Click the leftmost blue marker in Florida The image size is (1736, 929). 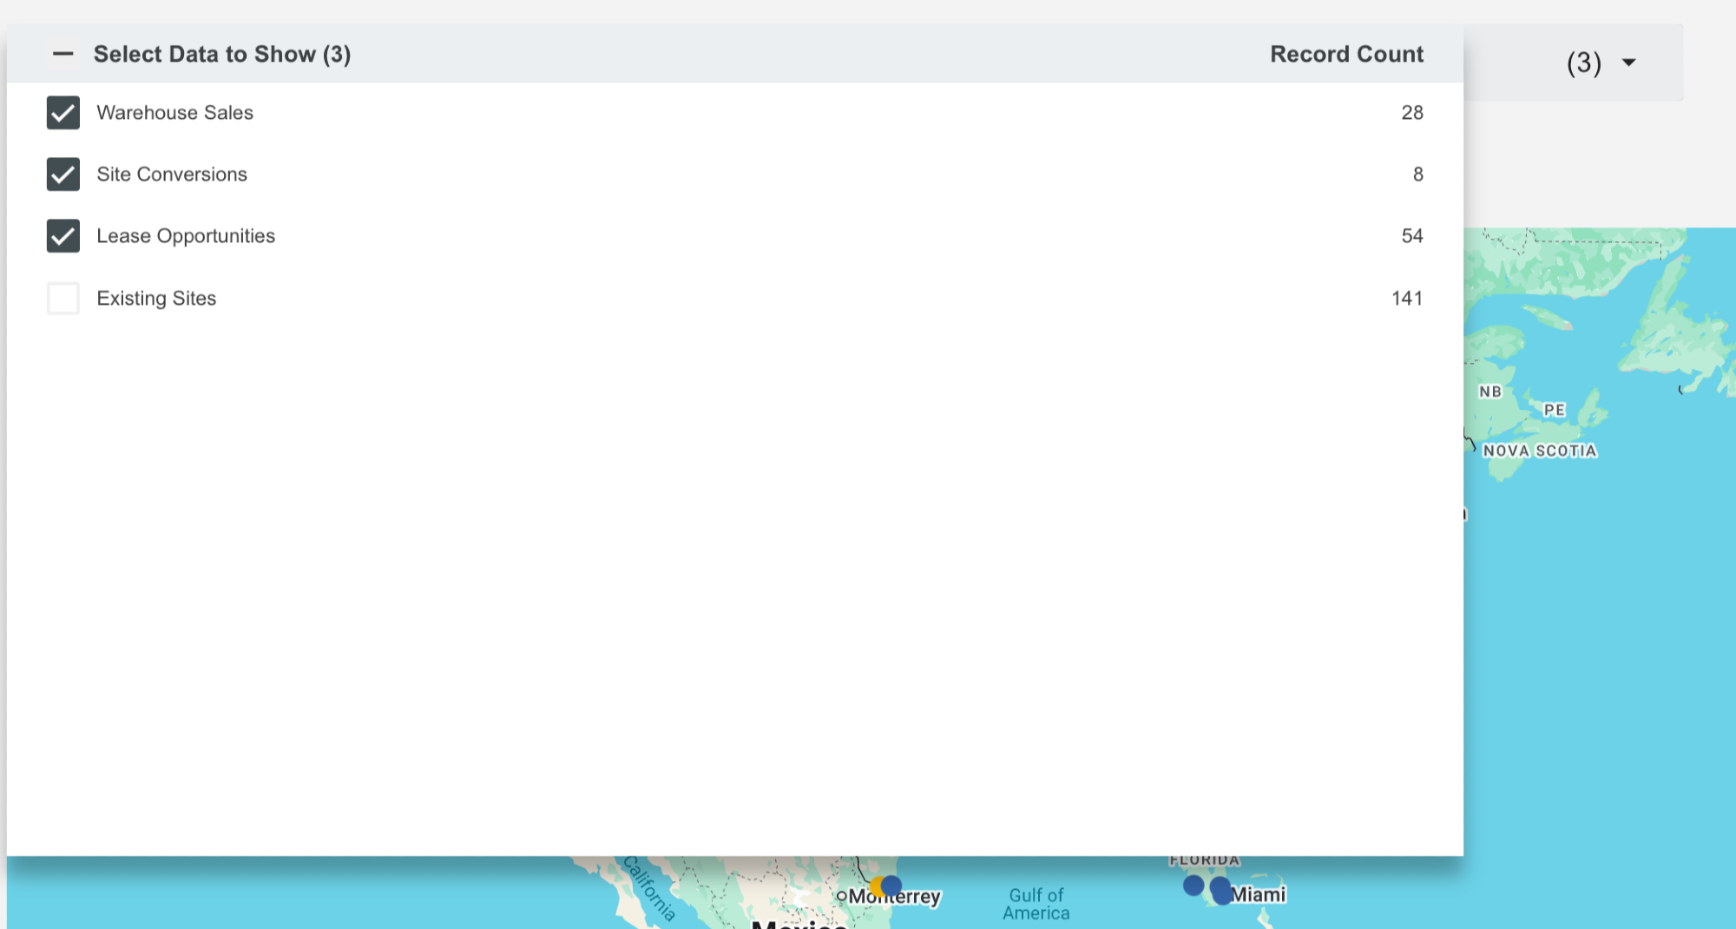[1193, 886]
